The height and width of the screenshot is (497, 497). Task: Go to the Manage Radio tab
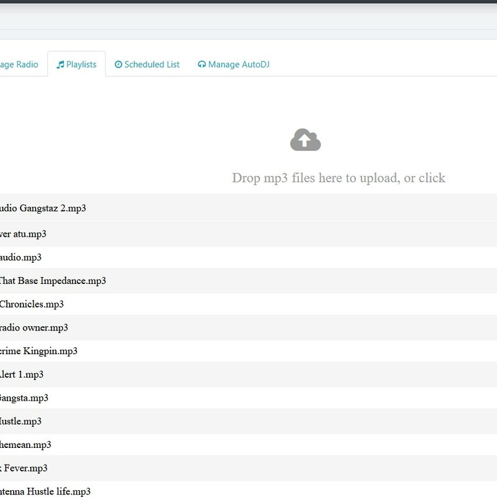click(x=20, y=65)
